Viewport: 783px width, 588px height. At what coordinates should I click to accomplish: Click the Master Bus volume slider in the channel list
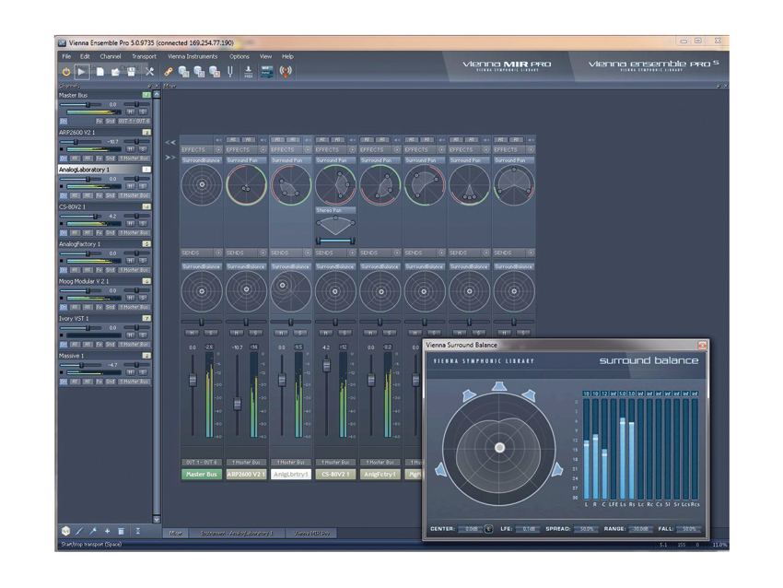pyautogui.click(x=80, y=104)
